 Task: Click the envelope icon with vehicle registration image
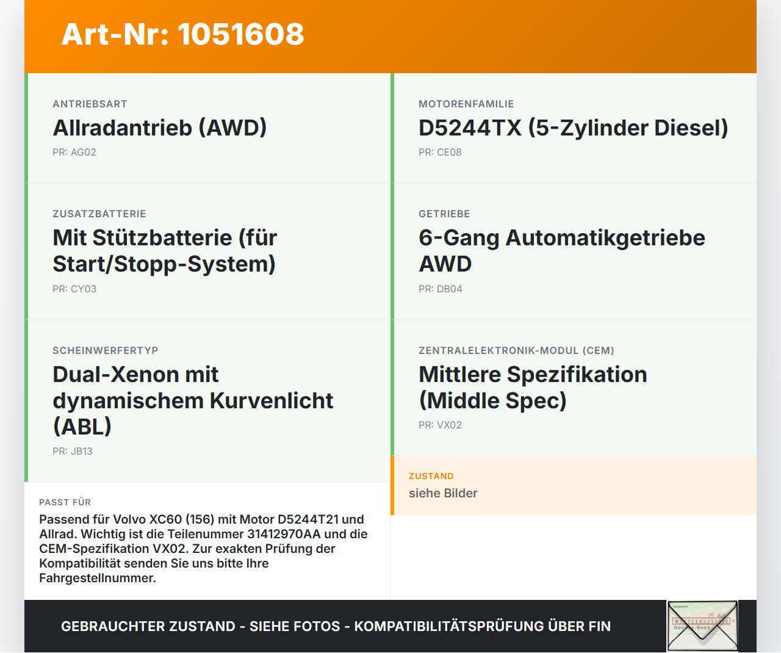click(x=702, y=626)
